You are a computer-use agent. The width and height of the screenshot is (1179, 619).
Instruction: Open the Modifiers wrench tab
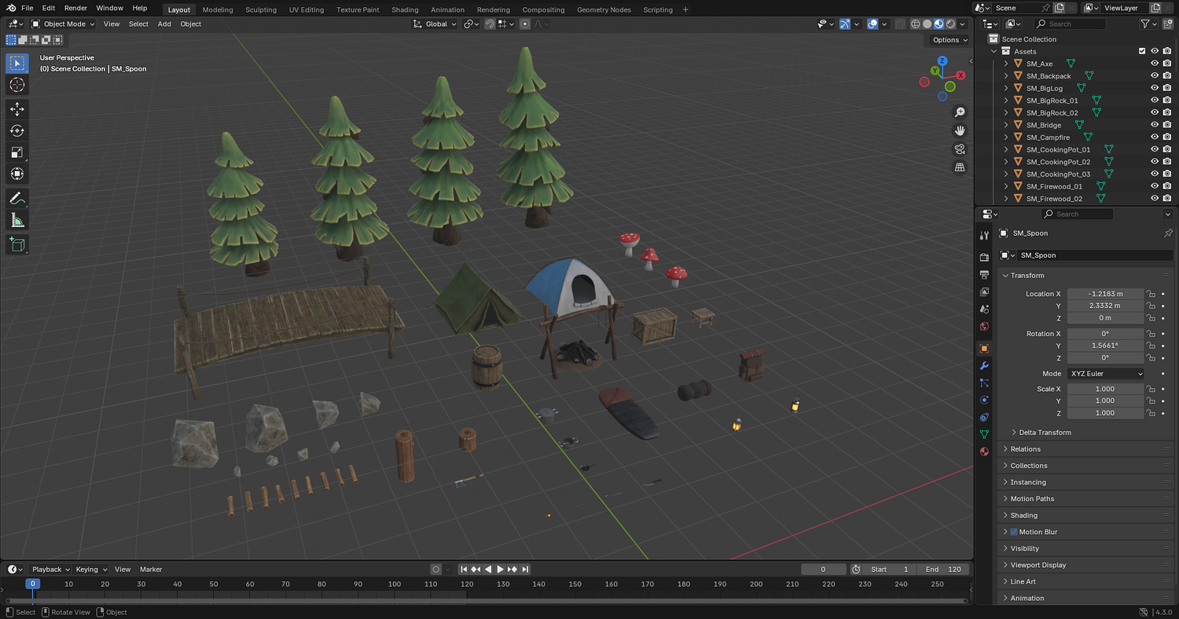coord(984,365)
